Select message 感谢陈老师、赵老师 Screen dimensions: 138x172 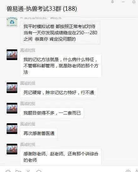(61, 157)
